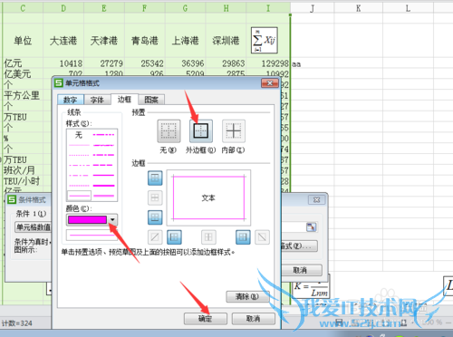The width and height of the screenshot is (453, 337).
Task: Click the 文本 border preview area
Action: [x=208, y=197]
